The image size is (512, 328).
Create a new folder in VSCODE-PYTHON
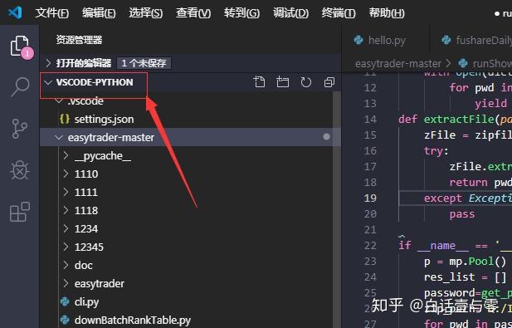[x=282, y=82]
